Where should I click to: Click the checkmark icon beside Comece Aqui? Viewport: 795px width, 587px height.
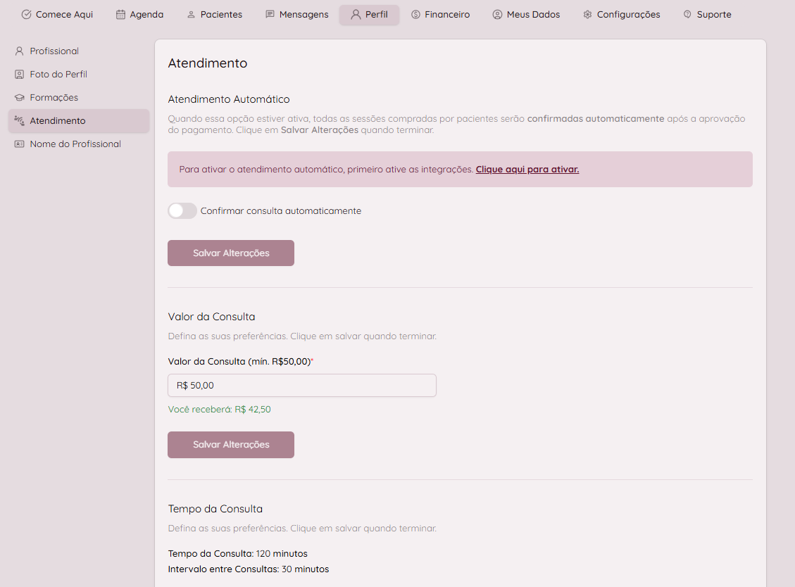coord(27,14)
